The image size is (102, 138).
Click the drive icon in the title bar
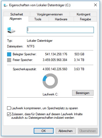[6, 5]
